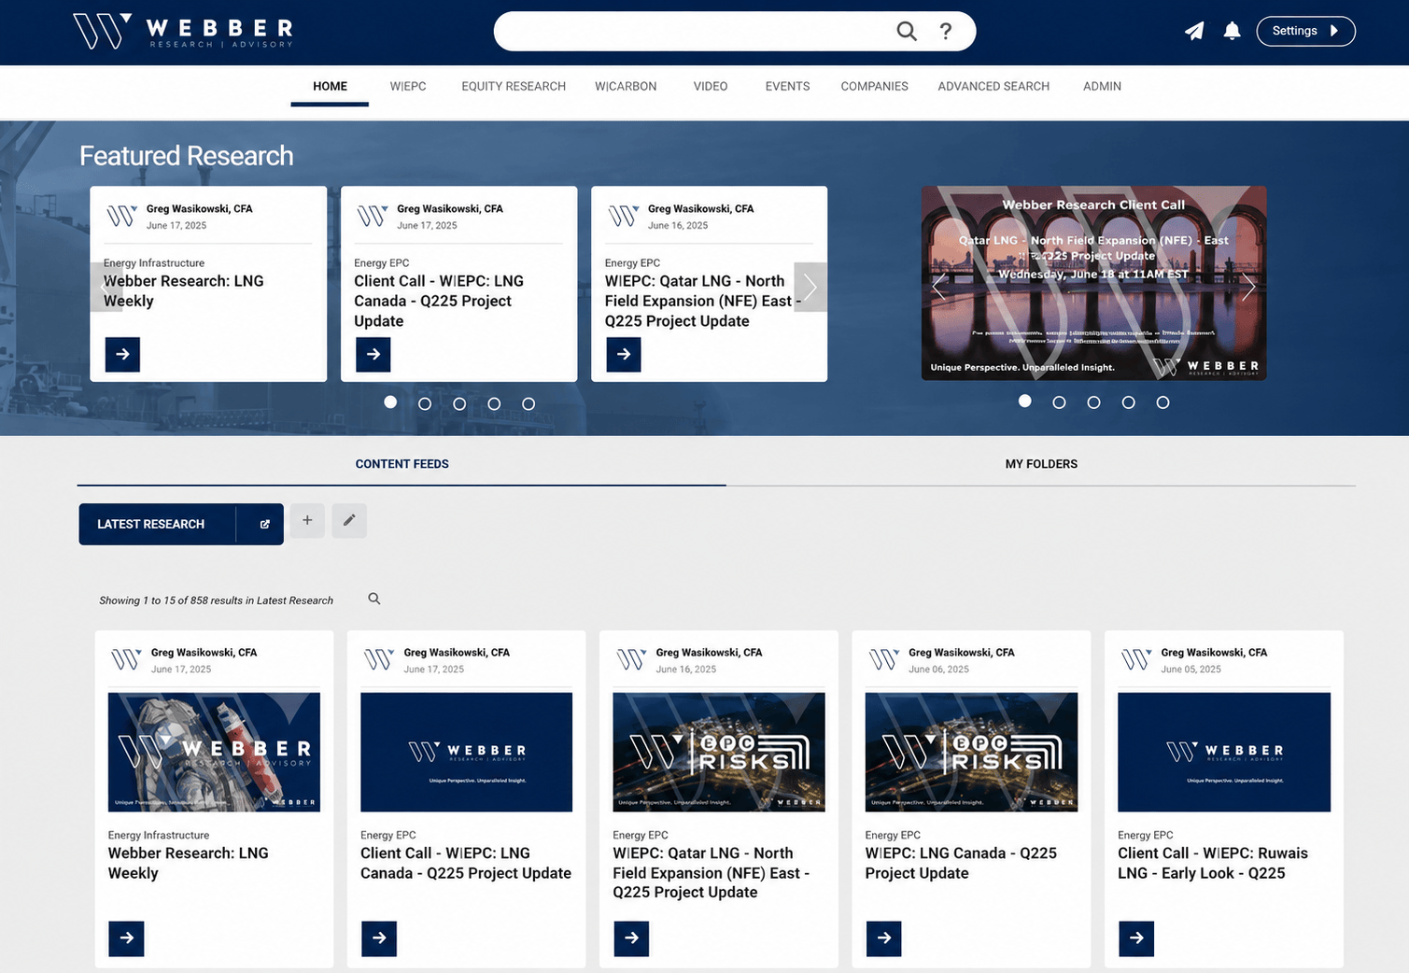This screenshot has height=973, width=1409.
Task: Click featured 'Webber Research: LNG Weekly' title
Action: tap(184, 291)
